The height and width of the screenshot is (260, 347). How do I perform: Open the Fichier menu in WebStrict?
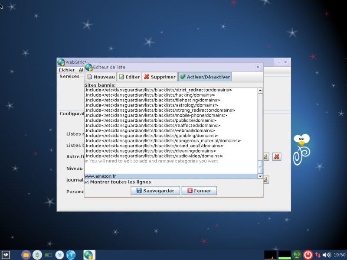(67, 70)
